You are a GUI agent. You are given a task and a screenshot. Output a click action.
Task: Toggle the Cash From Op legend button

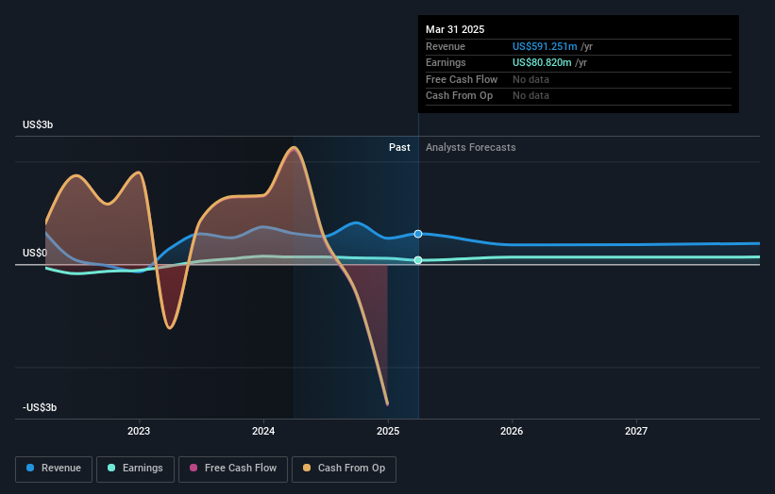344,469
